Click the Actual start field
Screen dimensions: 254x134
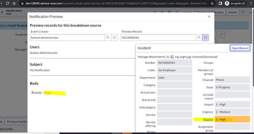(174, 92)
